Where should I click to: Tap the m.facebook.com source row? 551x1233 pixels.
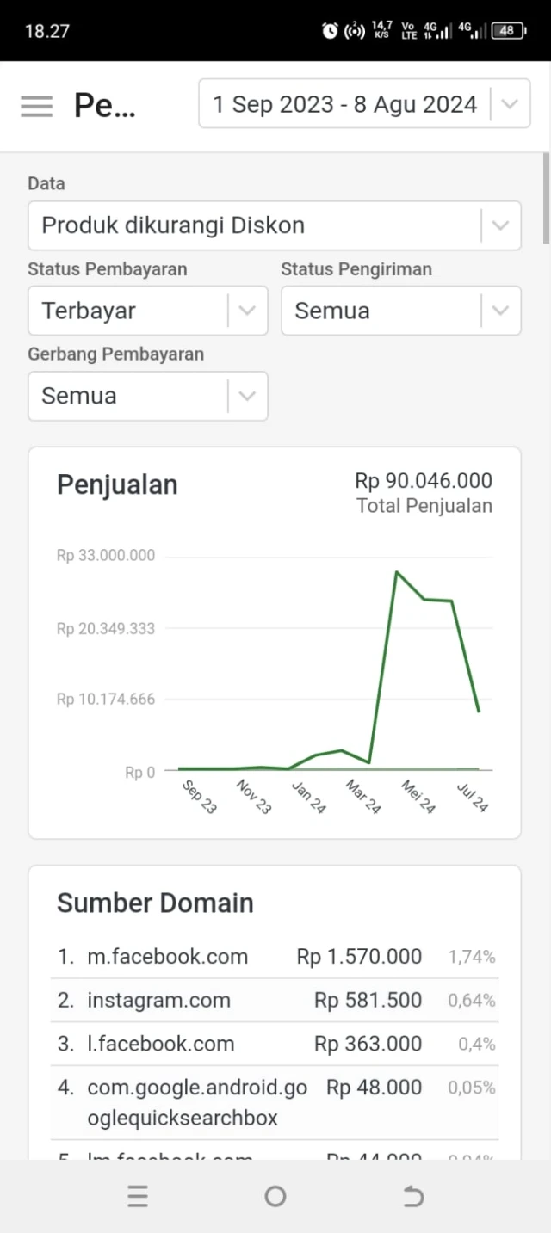click(x=275, y=957)
